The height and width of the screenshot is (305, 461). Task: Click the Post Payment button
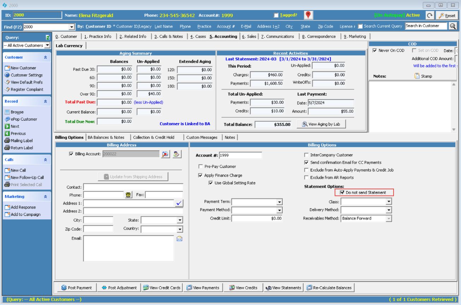point(76,288)
